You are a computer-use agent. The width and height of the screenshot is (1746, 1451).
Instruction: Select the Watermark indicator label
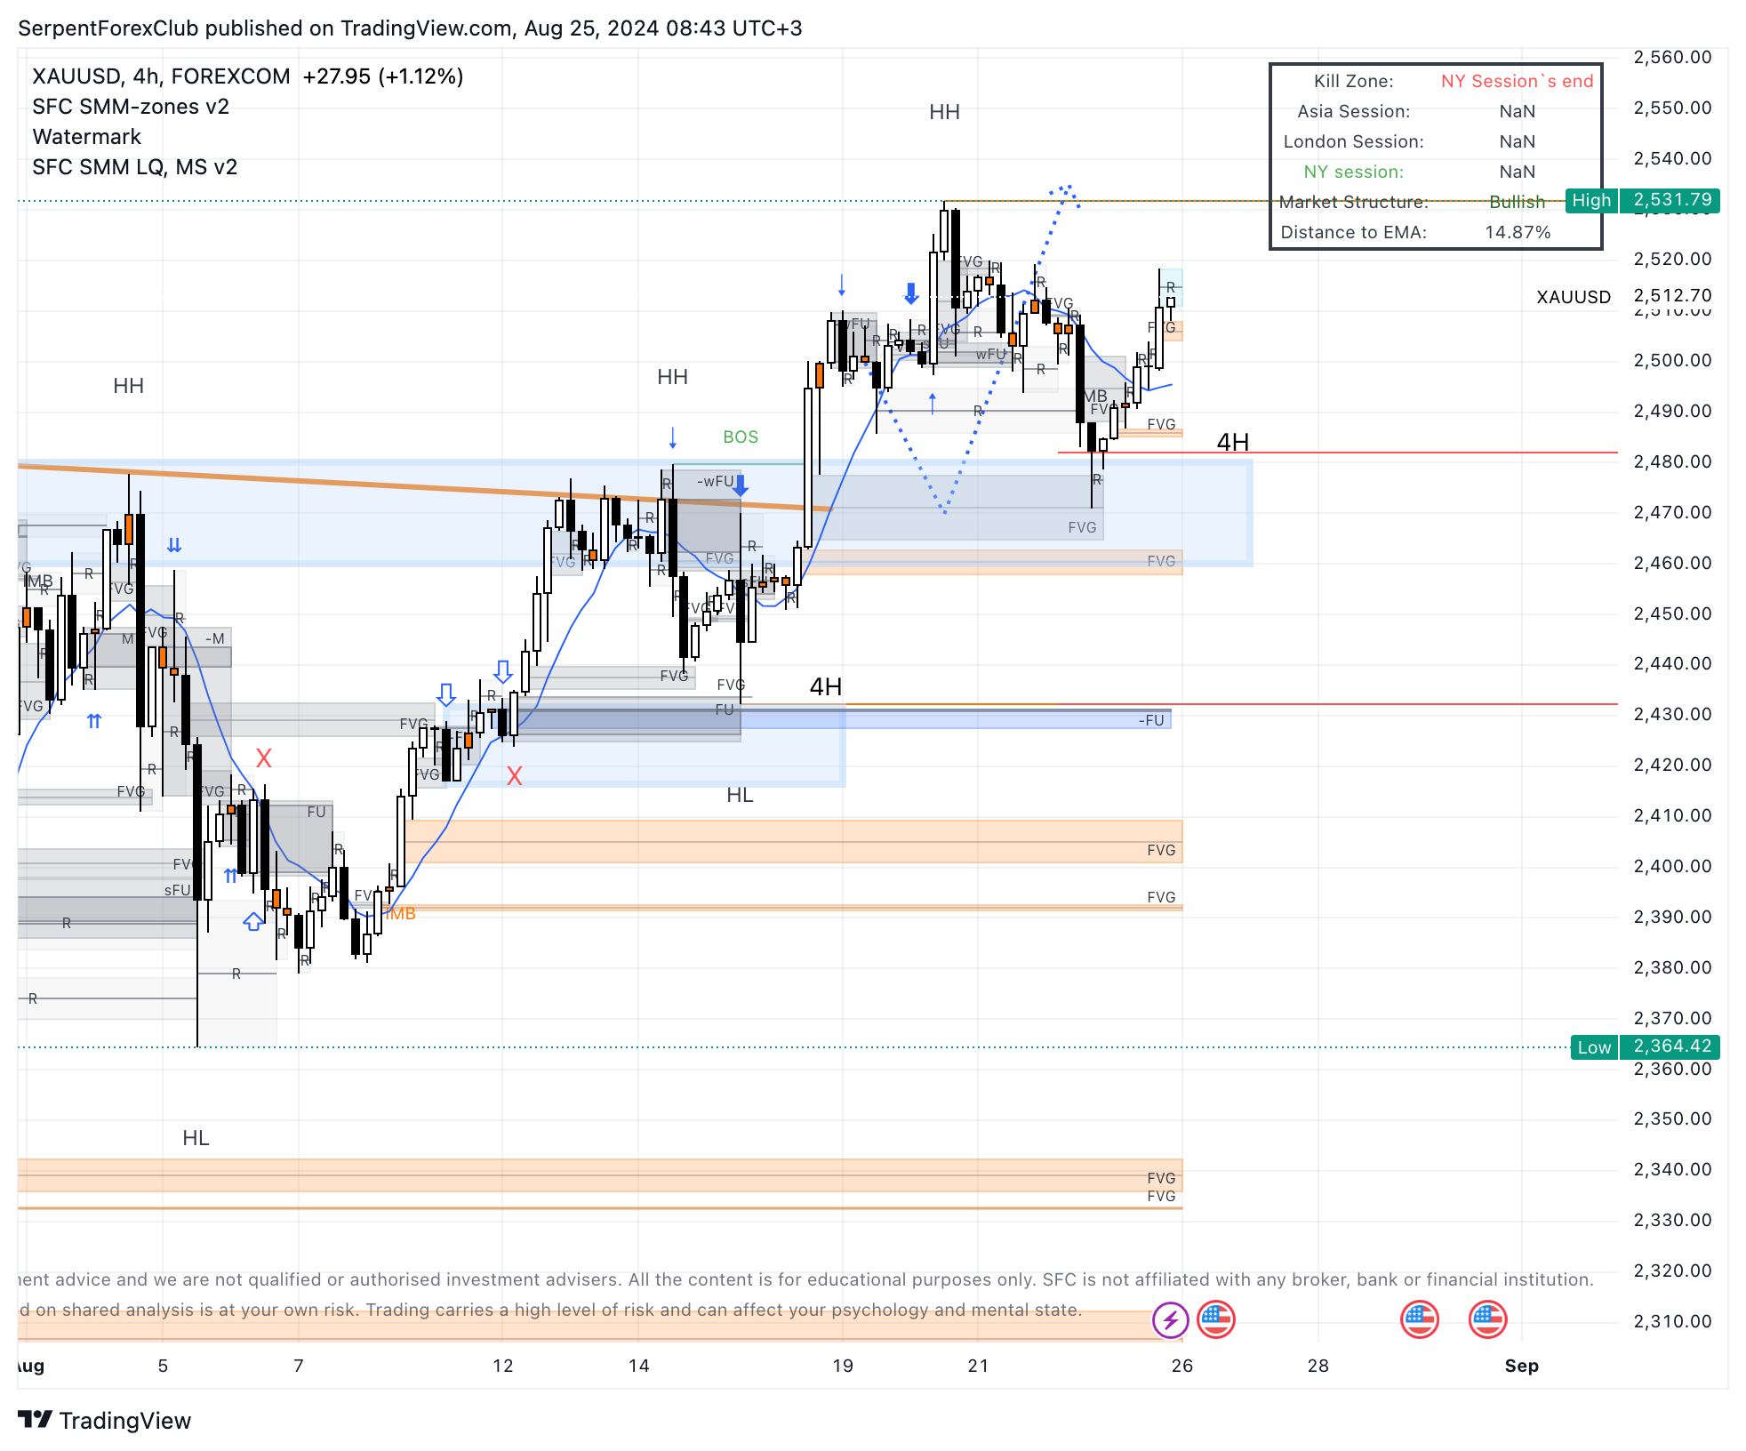coord(87,137)
